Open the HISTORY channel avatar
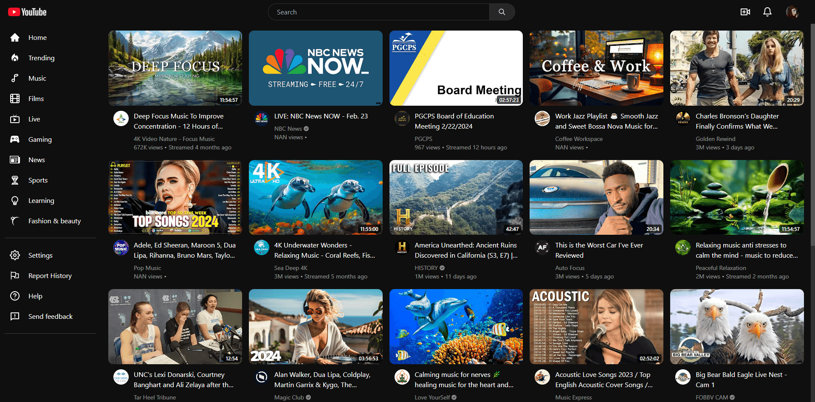Screen dimensions: 815x402 [402, 247]
